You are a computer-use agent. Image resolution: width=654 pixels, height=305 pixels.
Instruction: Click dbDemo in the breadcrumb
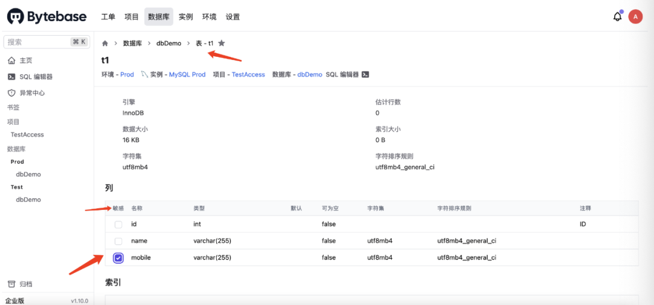[169, 43]
